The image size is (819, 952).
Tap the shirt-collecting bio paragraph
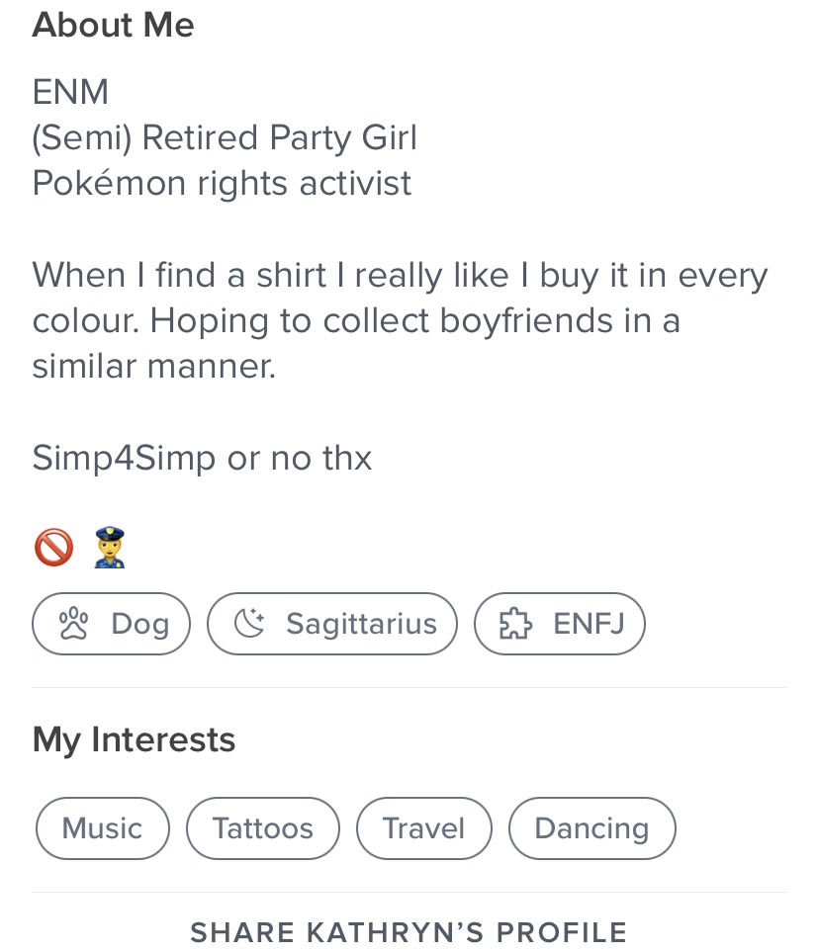tap(400, 320)
